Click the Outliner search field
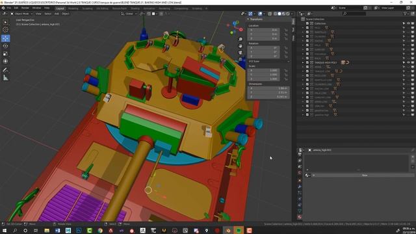The image size is (416, 234). (354, 14)
